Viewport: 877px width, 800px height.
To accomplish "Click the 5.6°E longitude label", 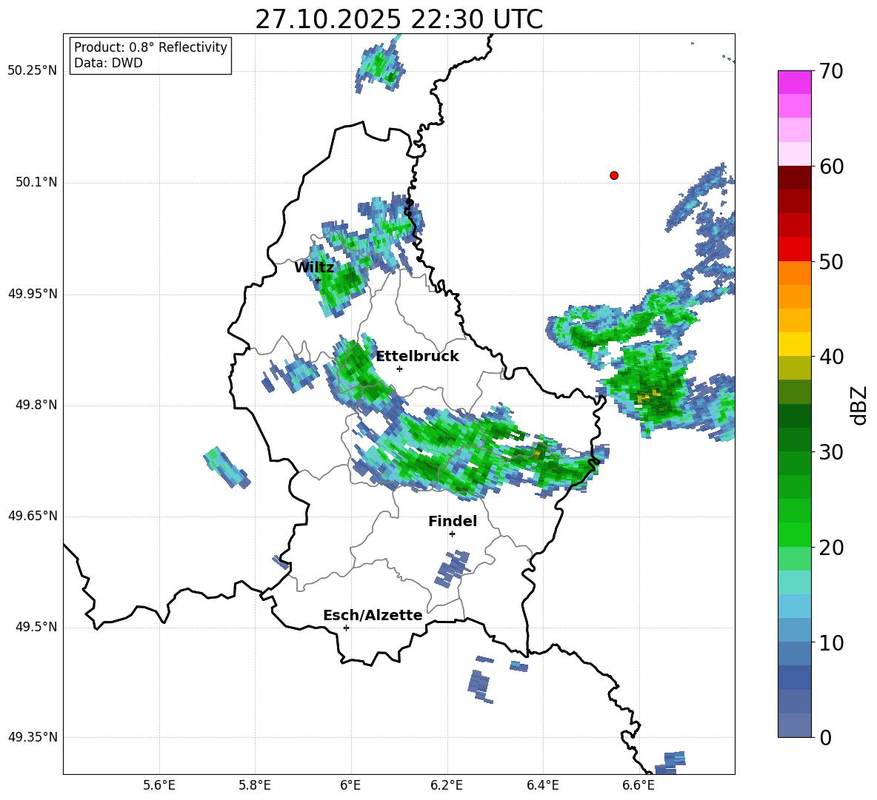I will click(x=159, y=786).
